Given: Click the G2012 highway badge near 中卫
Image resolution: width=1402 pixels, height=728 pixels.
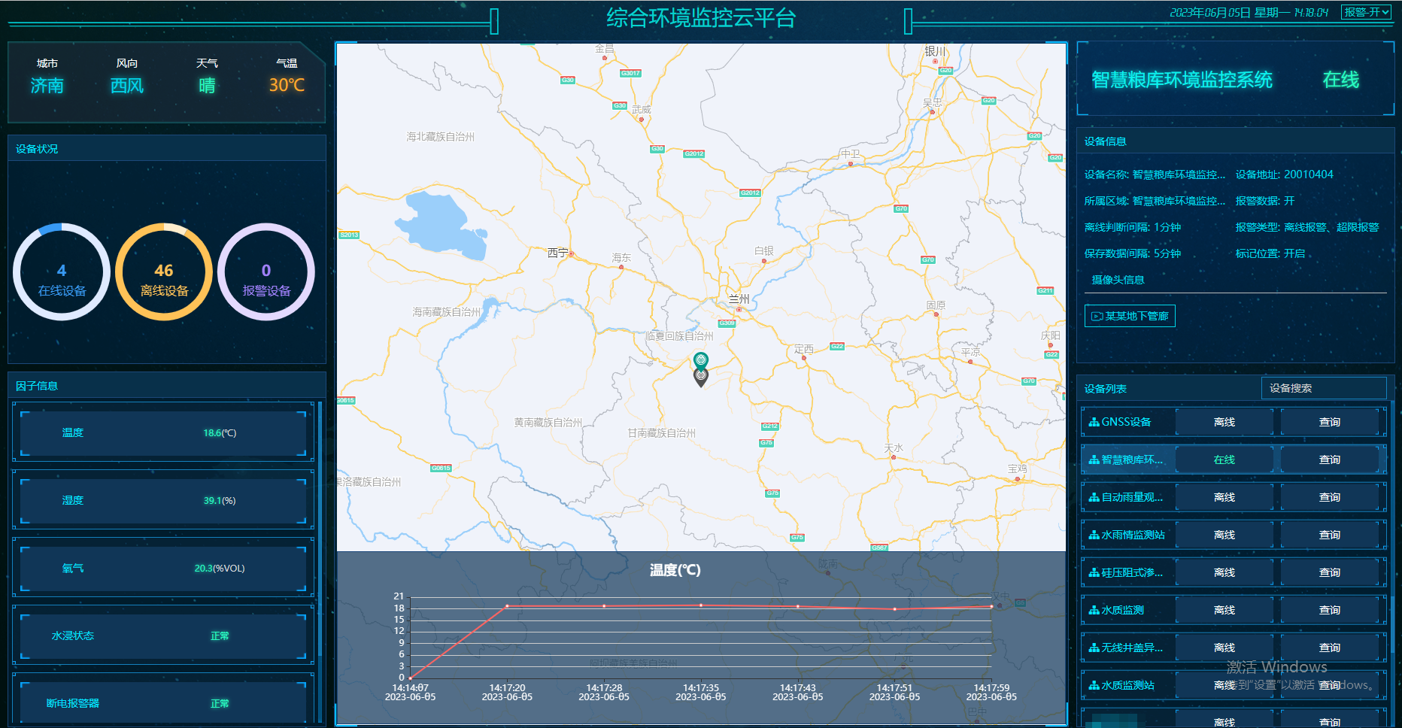Looking at the screenshot, I should 750,193.
